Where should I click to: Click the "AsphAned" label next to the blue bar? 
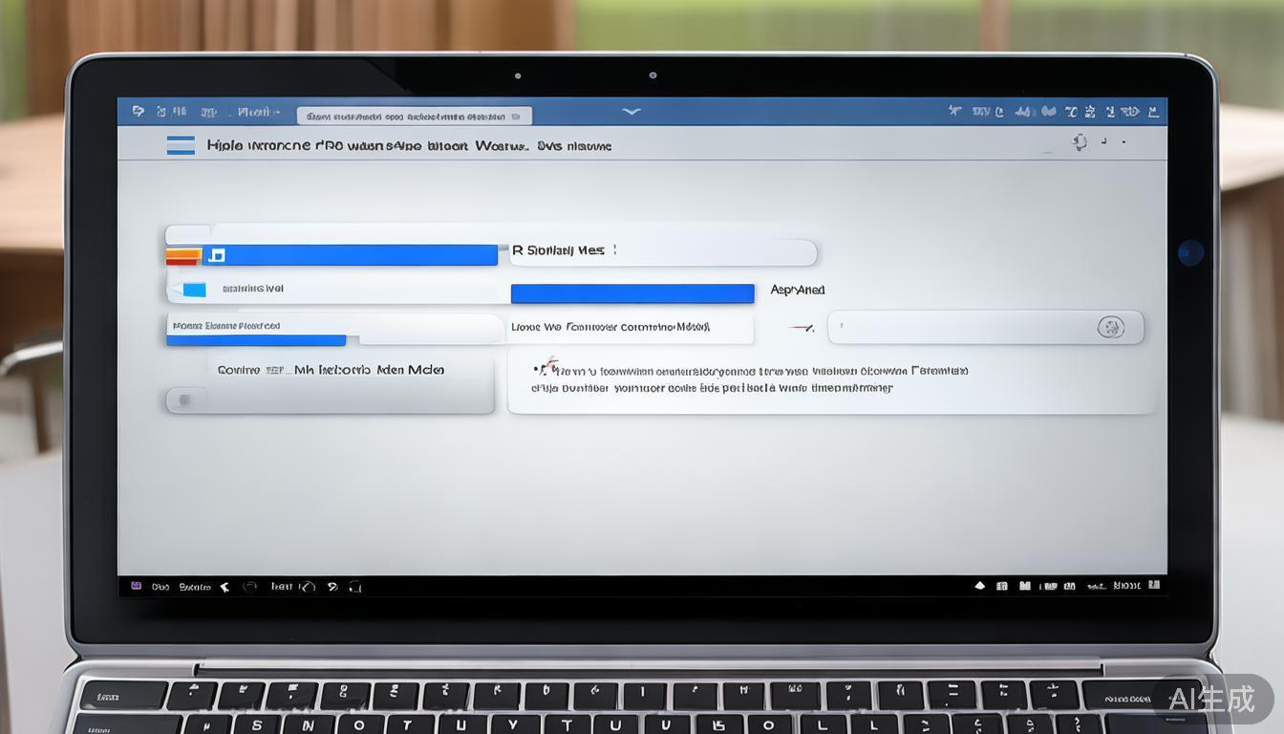797,290
